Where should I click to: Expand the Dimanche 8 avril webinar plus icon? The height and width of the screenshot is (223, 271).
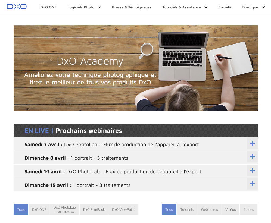tap(253, 157)
